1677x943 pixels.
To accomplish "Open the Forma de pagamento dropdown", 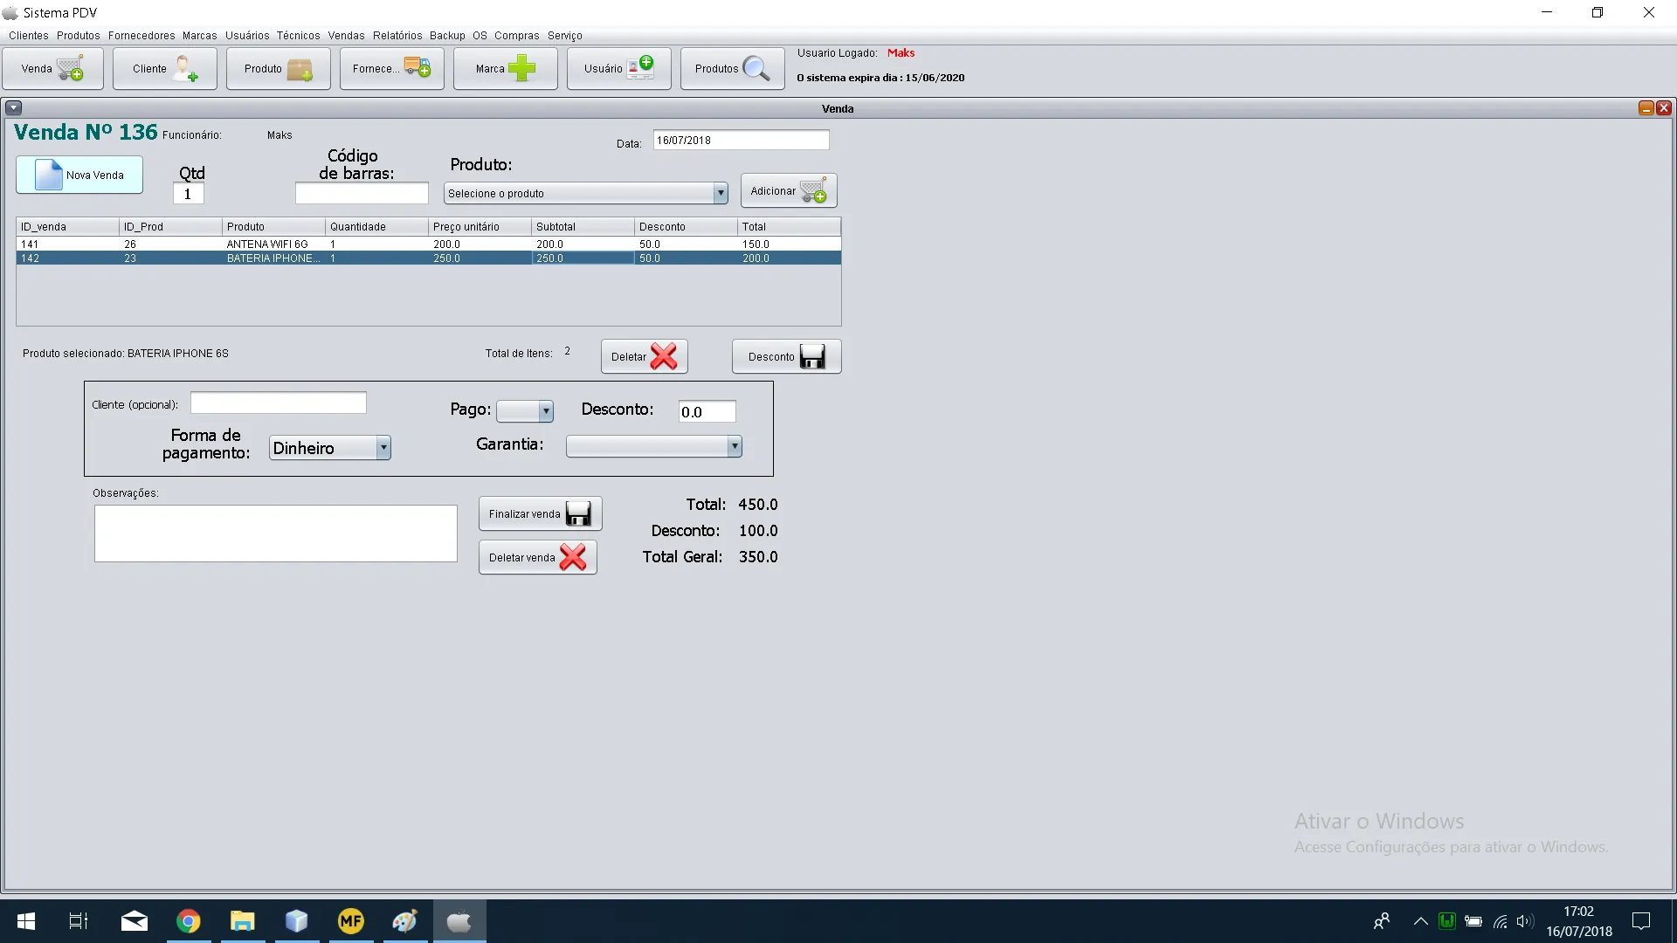I will tap(383, 448).
